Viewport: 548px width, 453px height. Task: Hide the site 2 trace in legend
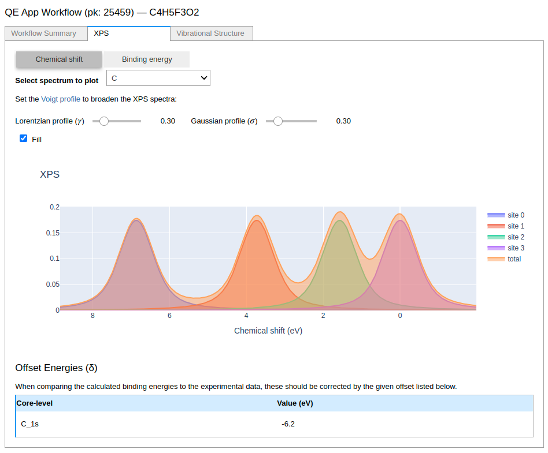[x=506, y=237]
